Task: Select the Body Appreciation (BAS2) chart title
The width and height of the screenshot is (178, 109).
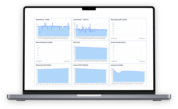Action: coord(119,20)
